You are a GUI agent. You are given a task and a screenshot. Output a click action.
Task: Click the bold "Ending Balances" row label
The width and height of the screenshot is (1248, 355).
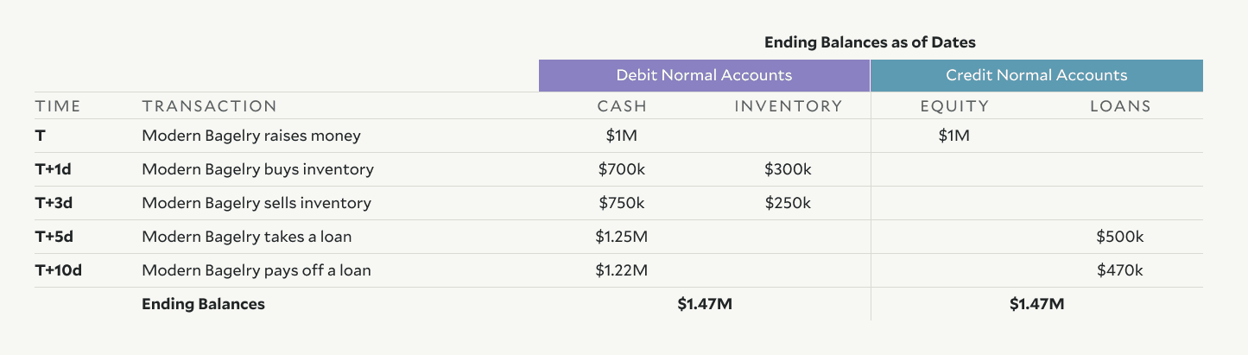[x=203, y=304]
